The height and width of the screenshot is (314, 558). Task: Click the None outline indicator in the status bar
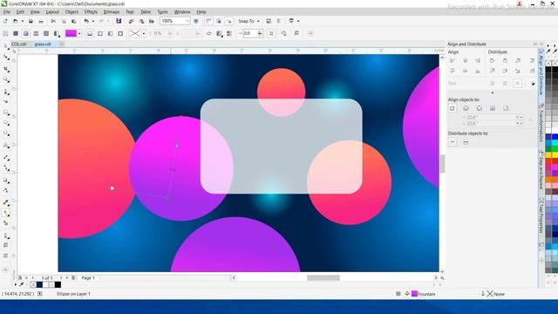coord(496,294)
